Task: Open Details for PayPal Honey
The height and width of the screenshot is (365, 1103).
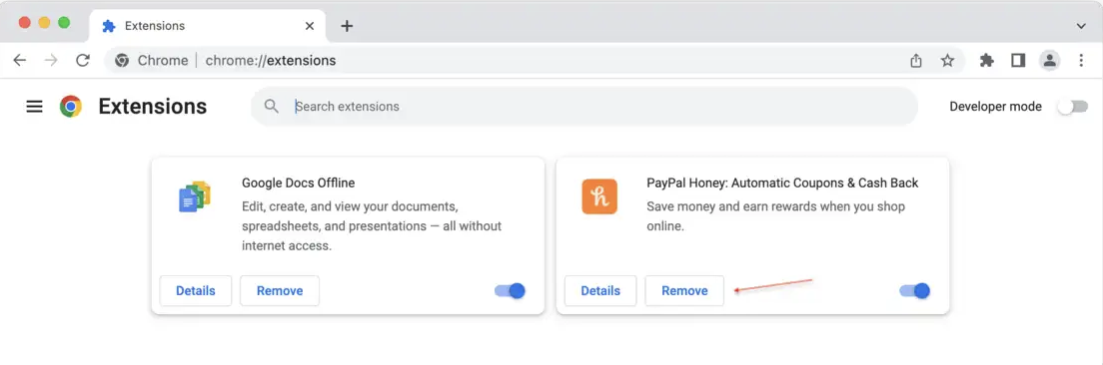Action: [600, 290]
